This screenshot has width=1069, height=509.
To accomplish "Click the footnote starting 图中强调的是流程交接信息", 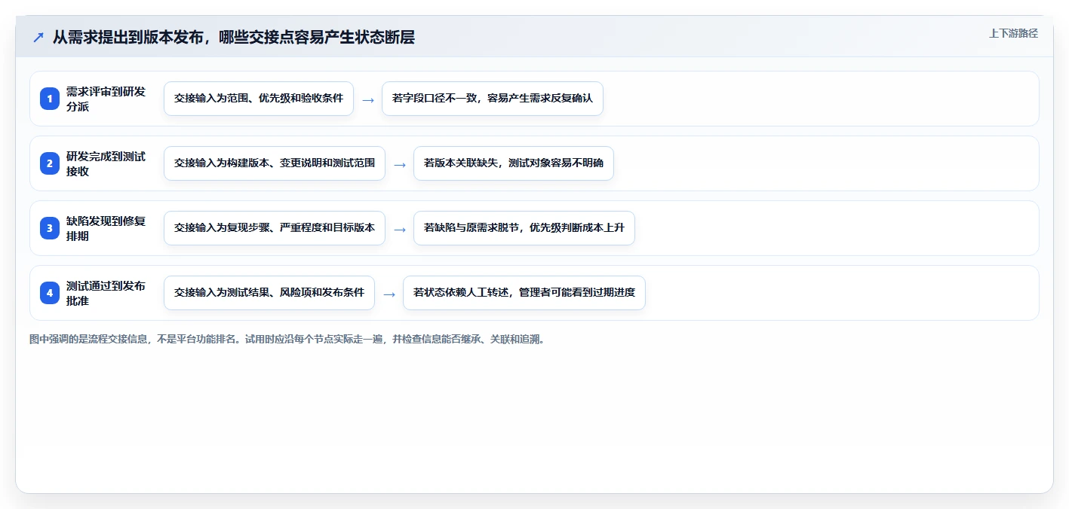I will point(287,340).
